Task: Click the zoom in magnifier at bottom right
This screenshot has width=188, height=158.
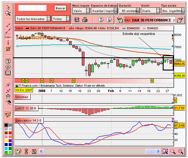Action: coord(181,151)
